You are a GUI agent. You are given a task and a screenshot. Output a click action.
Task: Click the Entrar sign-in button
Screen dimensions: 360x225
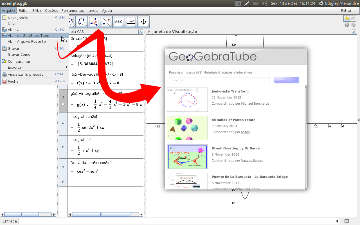[x=347, y=10]
